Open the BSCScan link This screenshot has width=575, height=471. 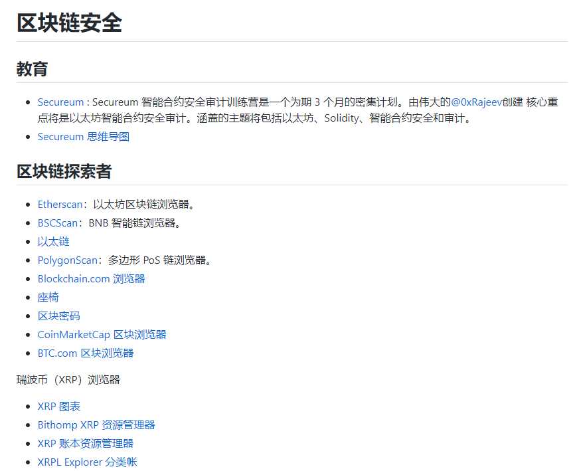coord(58,223)
